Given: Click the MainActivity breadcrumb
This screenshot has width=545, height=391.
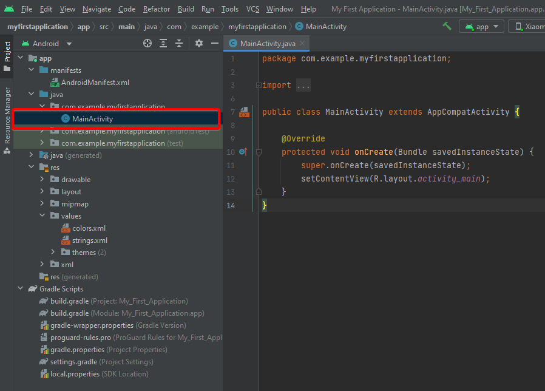Looking at the screenshot, I should (x=321, y=27).
